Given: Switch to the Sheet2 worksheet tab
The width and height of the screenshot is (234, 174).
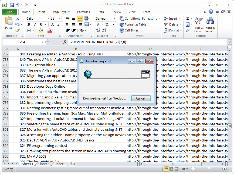Looking at the screenshot, I should pos(44,164).
